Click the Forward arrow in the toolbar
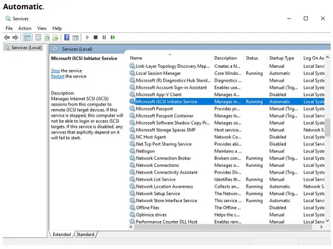Viewport: 333px width, 249px height. pos(15,38)
